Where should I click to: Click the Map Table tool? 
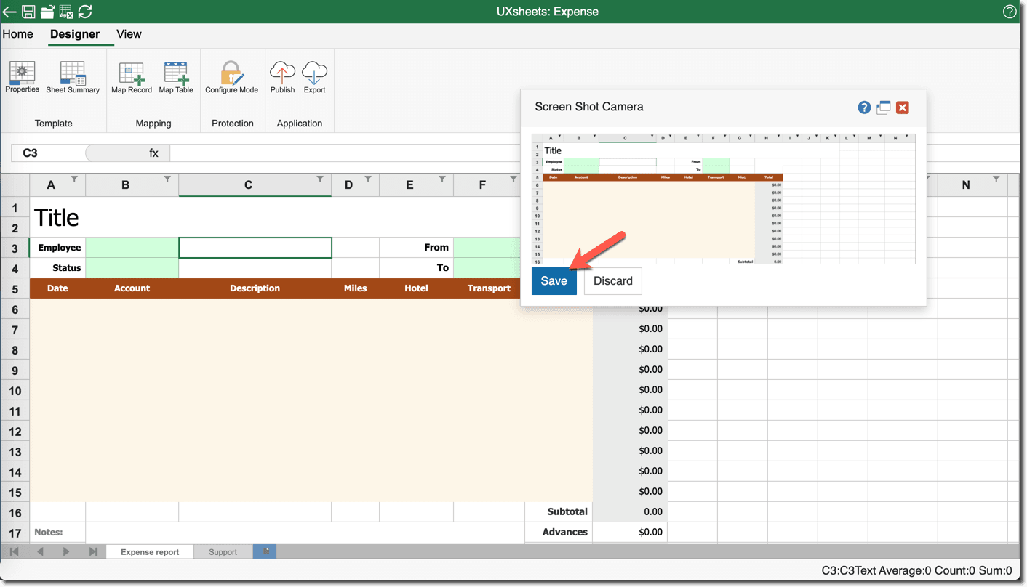(176, 78)
